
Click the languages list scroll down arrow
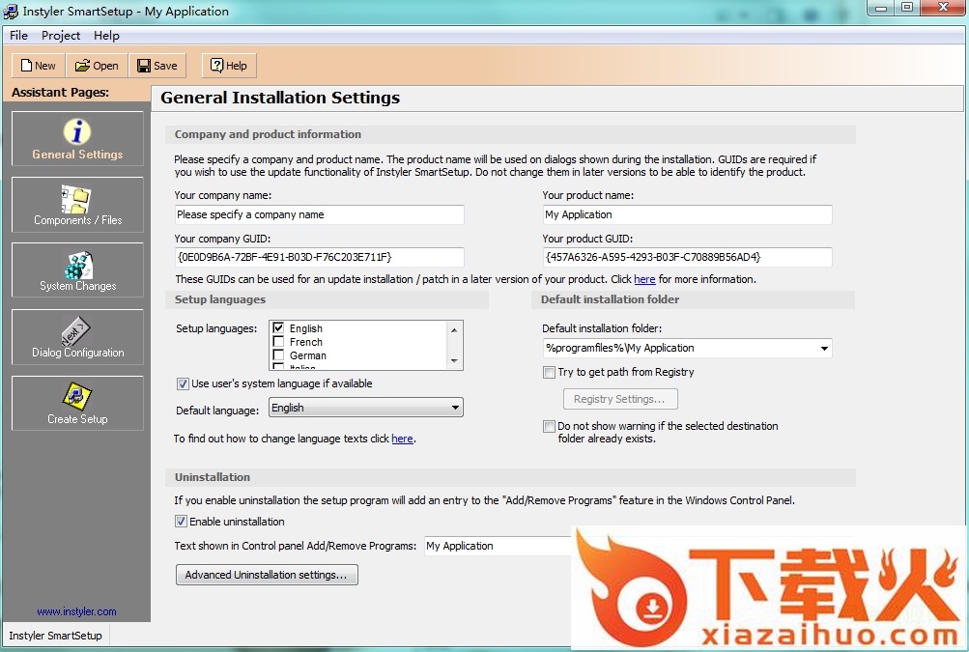coord(454,361)
